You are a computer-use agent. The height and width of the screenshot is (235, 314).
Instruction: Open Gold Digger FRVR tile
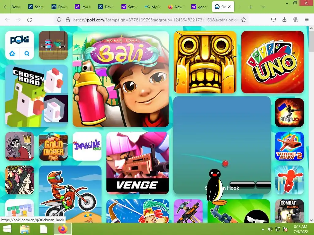click(53, 146)
